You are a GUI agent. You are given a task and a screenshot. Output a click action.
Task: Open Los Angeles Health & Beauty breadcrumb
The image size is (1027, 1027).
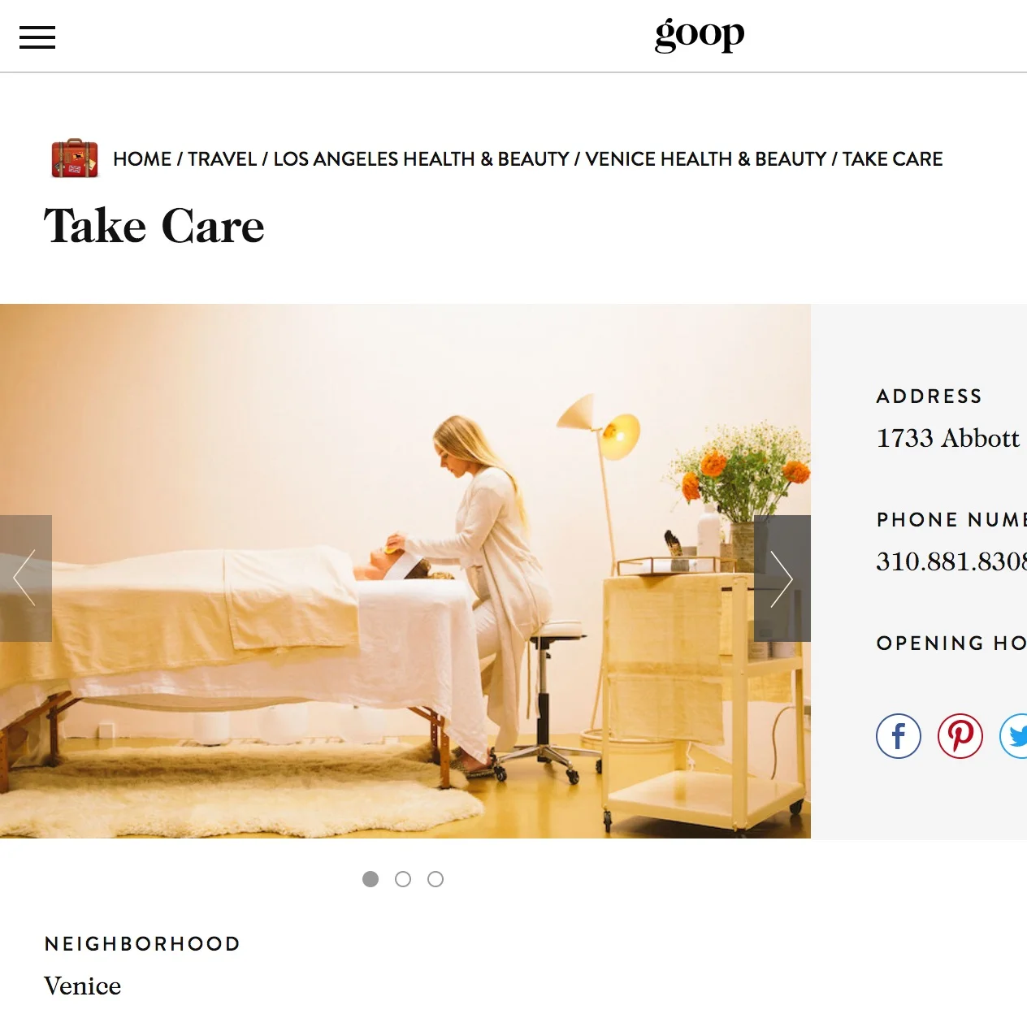pyautogui.click(x=421, y=159)
